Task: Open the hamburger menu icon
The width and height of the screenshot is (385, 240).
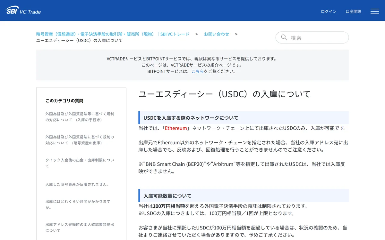Action: [375, 11]
